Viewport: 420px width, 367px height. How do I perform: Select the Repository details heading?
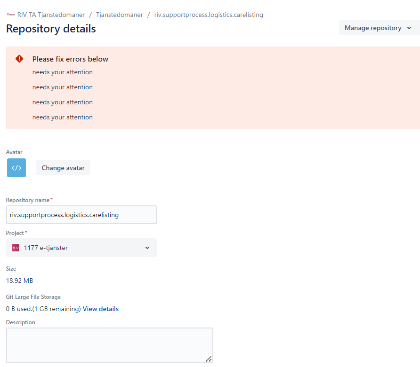click(51, 29)
